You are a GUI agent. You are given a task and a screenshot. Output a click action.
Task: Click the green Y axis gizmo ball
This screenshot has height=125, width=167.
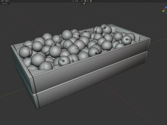coord(163,11)
